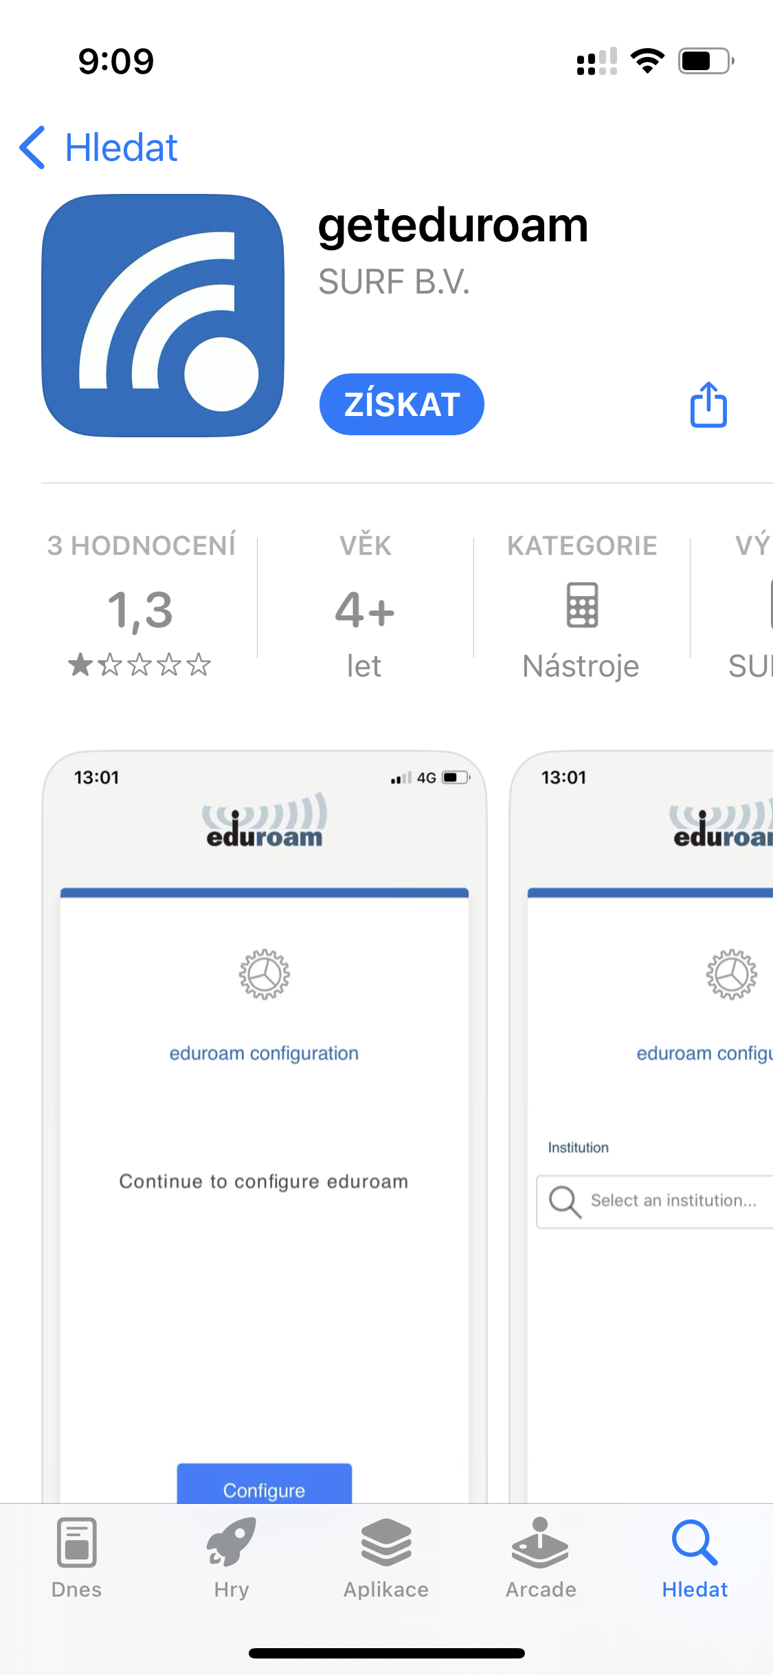The width and height of the screenshot is (773, 1675).
Task: View the 1,3 star rating section
Action: coord(140,604)
